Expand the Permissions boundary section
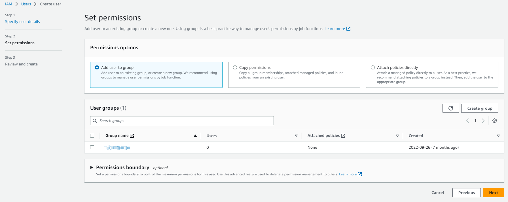 click(x=92, y=167)
